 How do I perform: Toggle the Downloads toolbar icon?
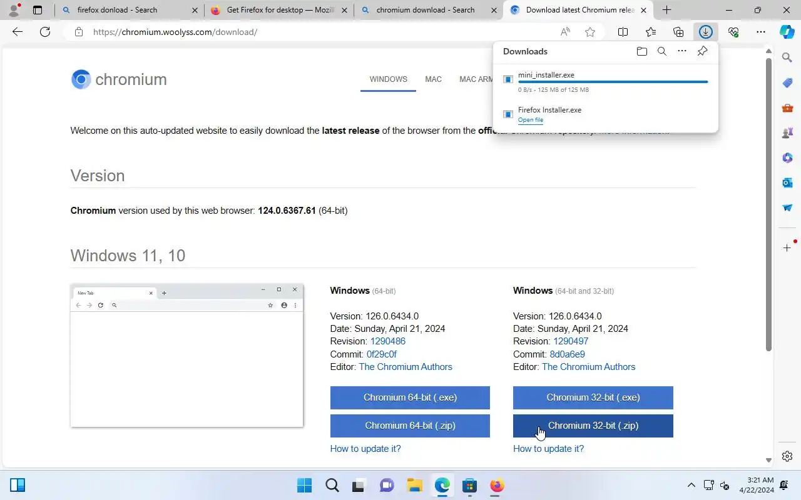(x=706, y=32)
